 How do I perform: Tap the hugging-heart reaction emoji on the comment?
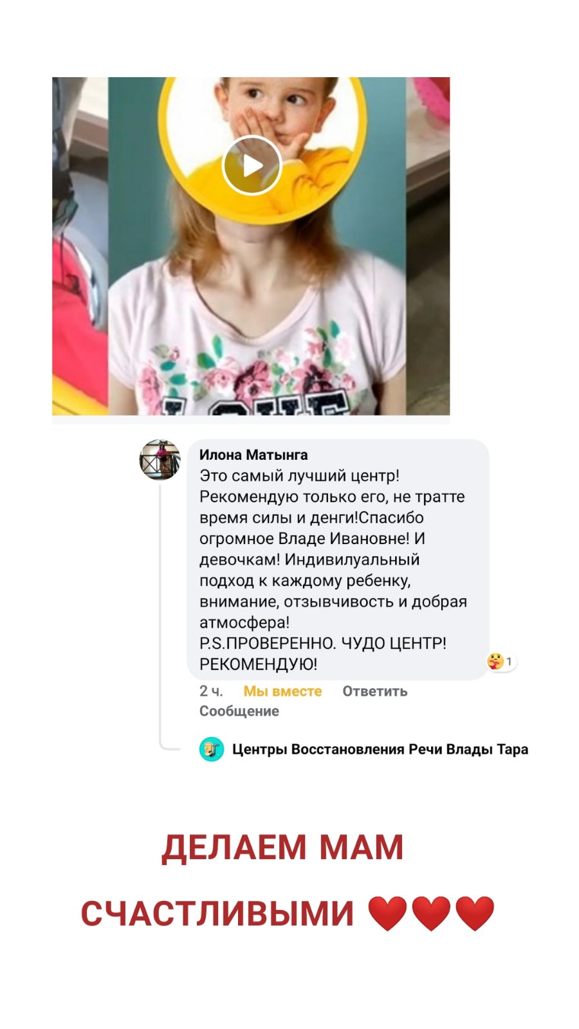pos(495,661)
